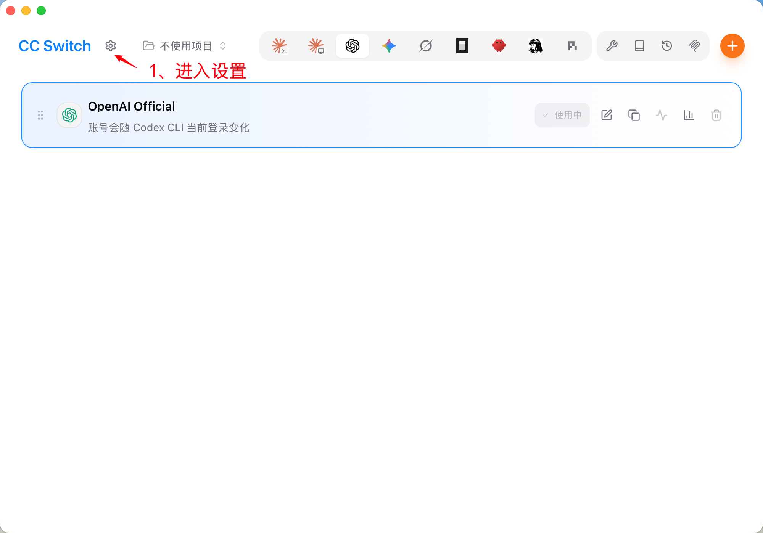
Task: Select the black-haired girl avatar tab
Action: click(536, 46)
